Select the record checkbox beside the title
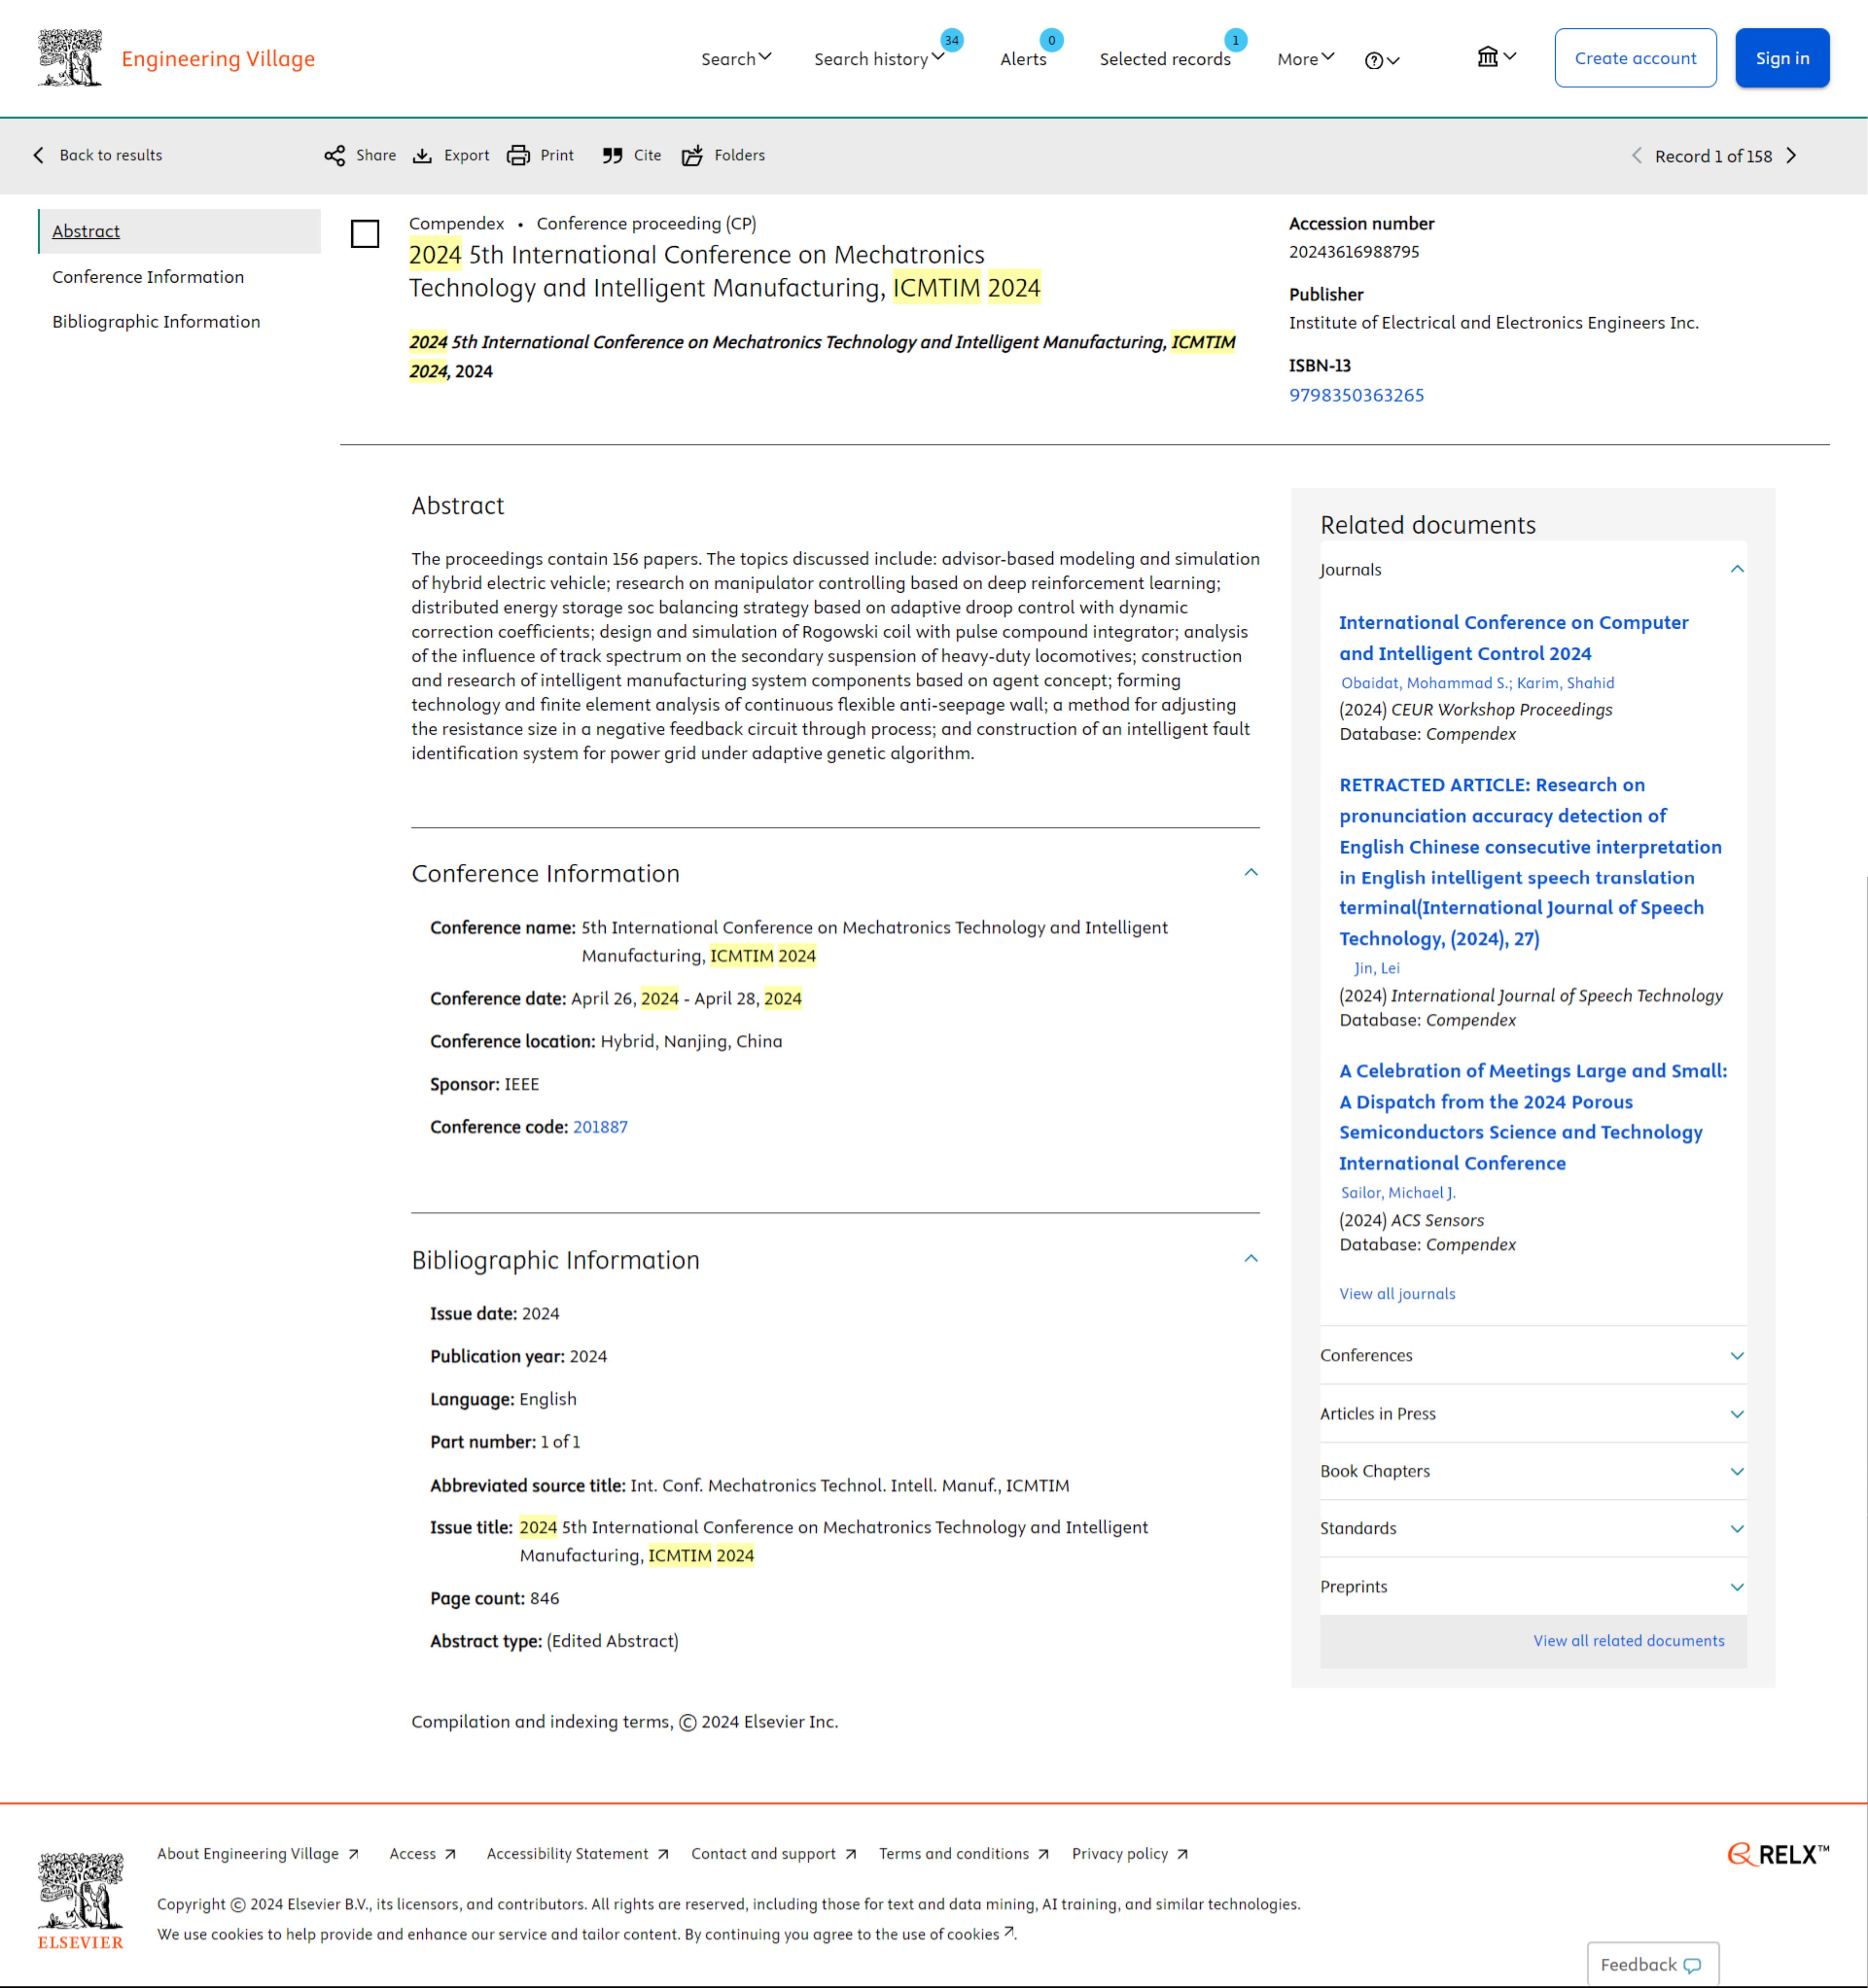 365,234
